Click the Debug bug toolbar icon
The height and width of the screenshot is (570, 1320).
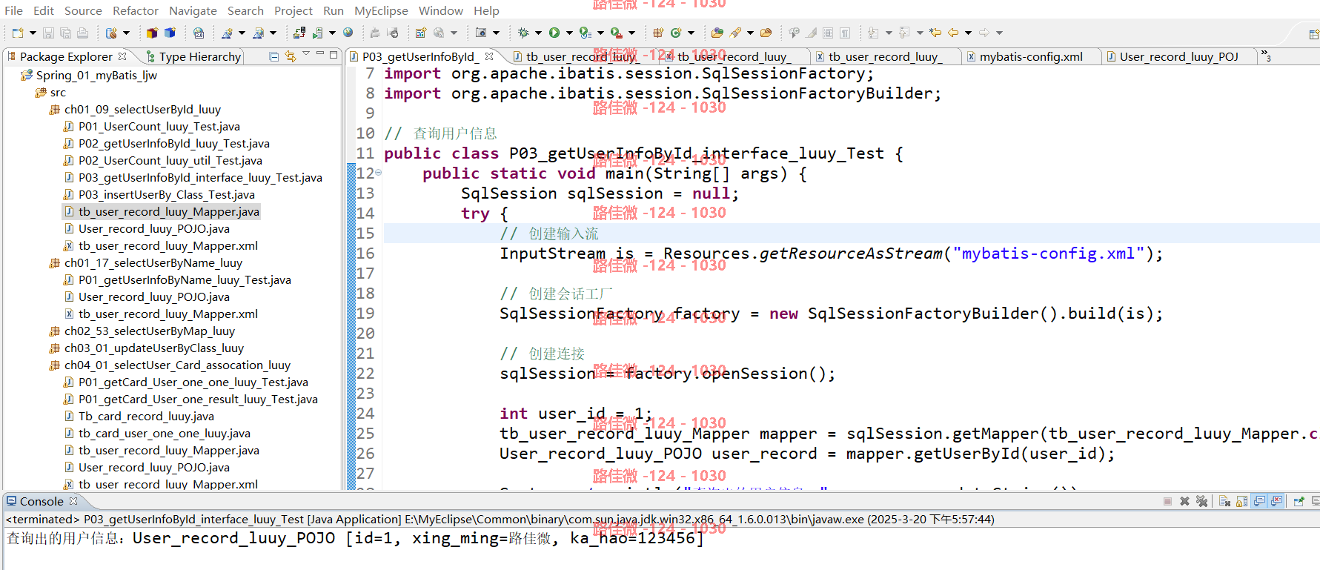(x=523, y=33)
